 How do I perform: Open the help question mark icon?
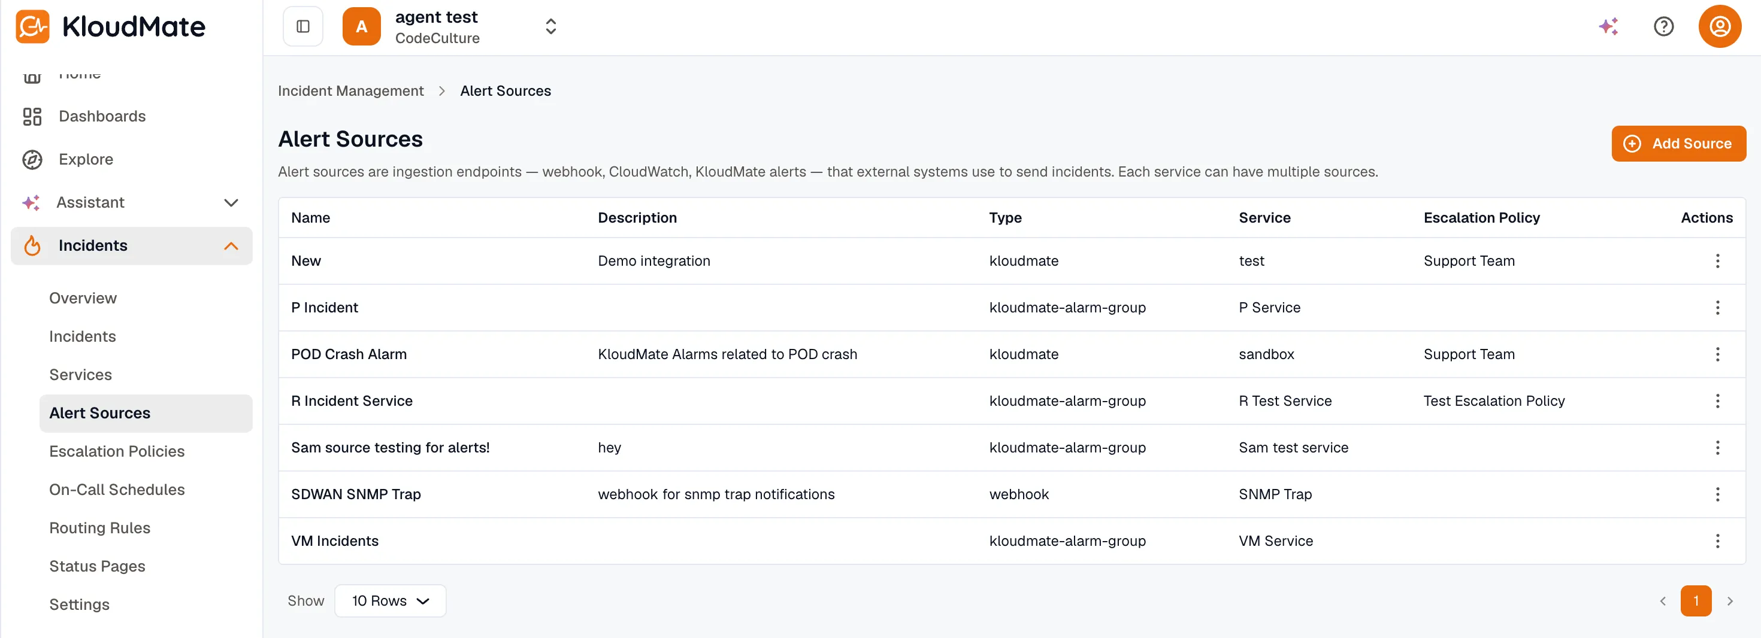point(1663,27)
